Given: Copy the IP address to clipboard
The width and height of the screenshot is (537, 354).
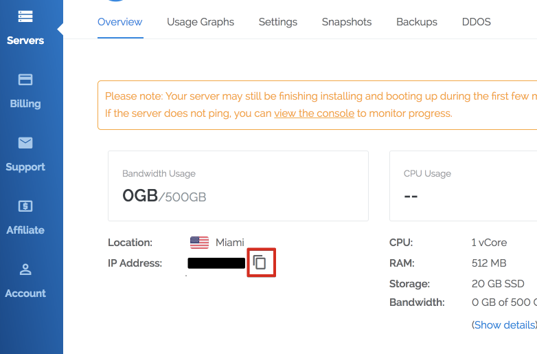Looking at the screenshot, I should 260,262.
